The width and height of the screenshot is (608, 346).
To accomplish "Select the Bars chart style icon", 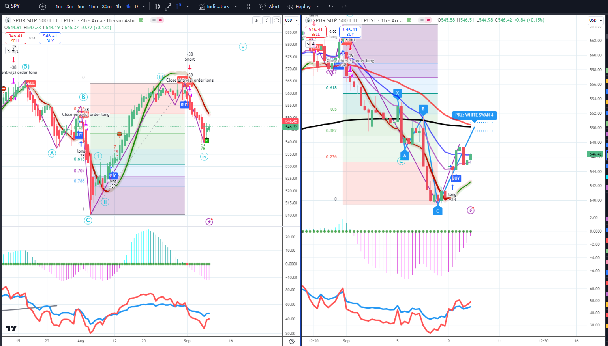I will 157,7.
